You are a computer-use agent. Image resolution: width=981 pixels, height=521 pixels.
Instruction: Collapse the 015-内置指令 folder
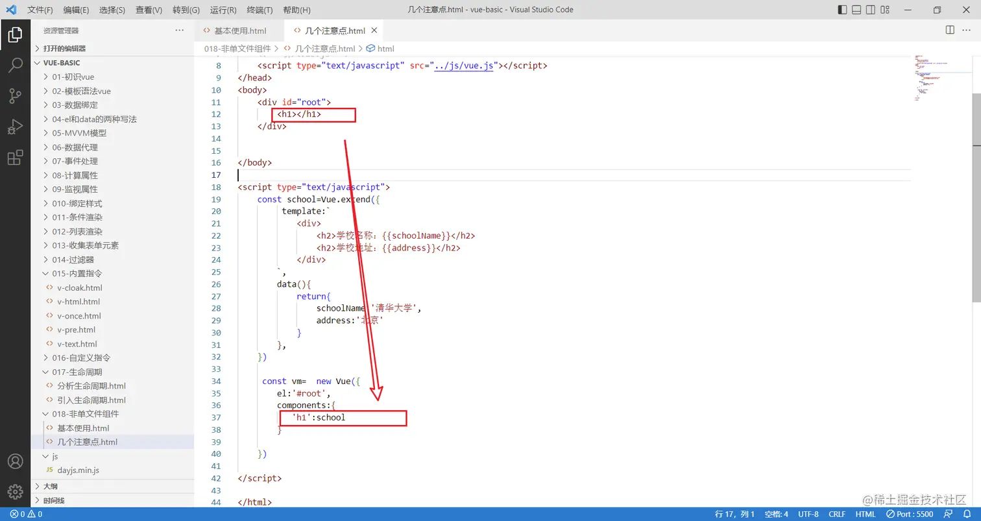point(112,273)
